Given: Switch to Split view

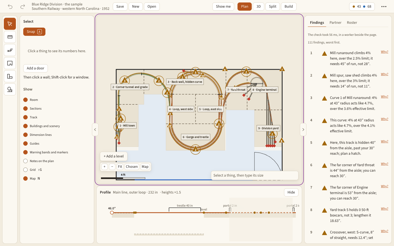Looking at the screenshot, I should [273, 7].
